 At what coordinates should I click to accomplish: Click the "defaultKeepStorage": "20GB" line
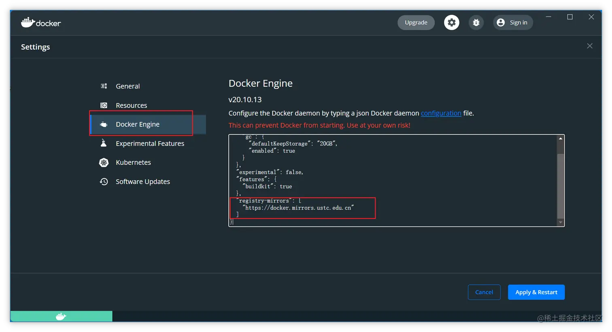293,143
